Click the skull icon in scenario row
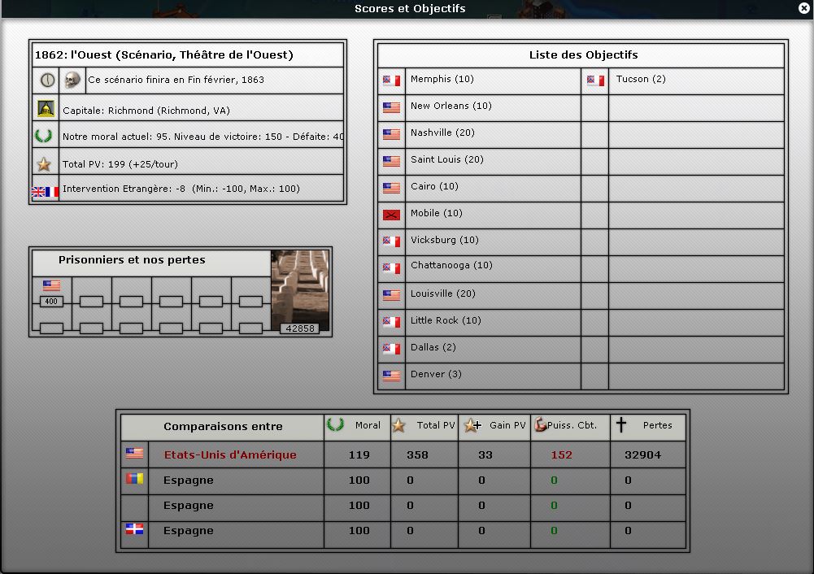 72,80
